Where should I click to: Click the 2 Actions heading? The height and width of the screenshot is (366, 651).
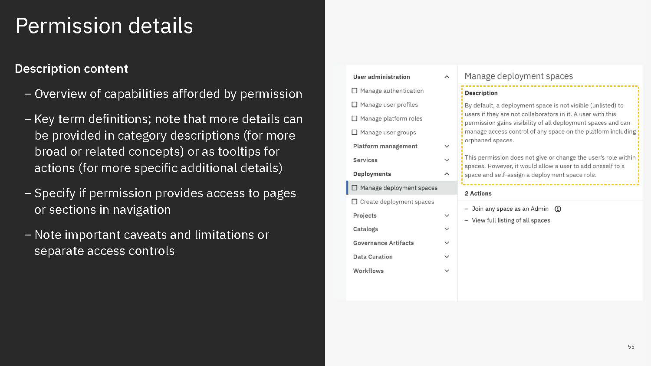pyautogui.click(x=478, y=193)
